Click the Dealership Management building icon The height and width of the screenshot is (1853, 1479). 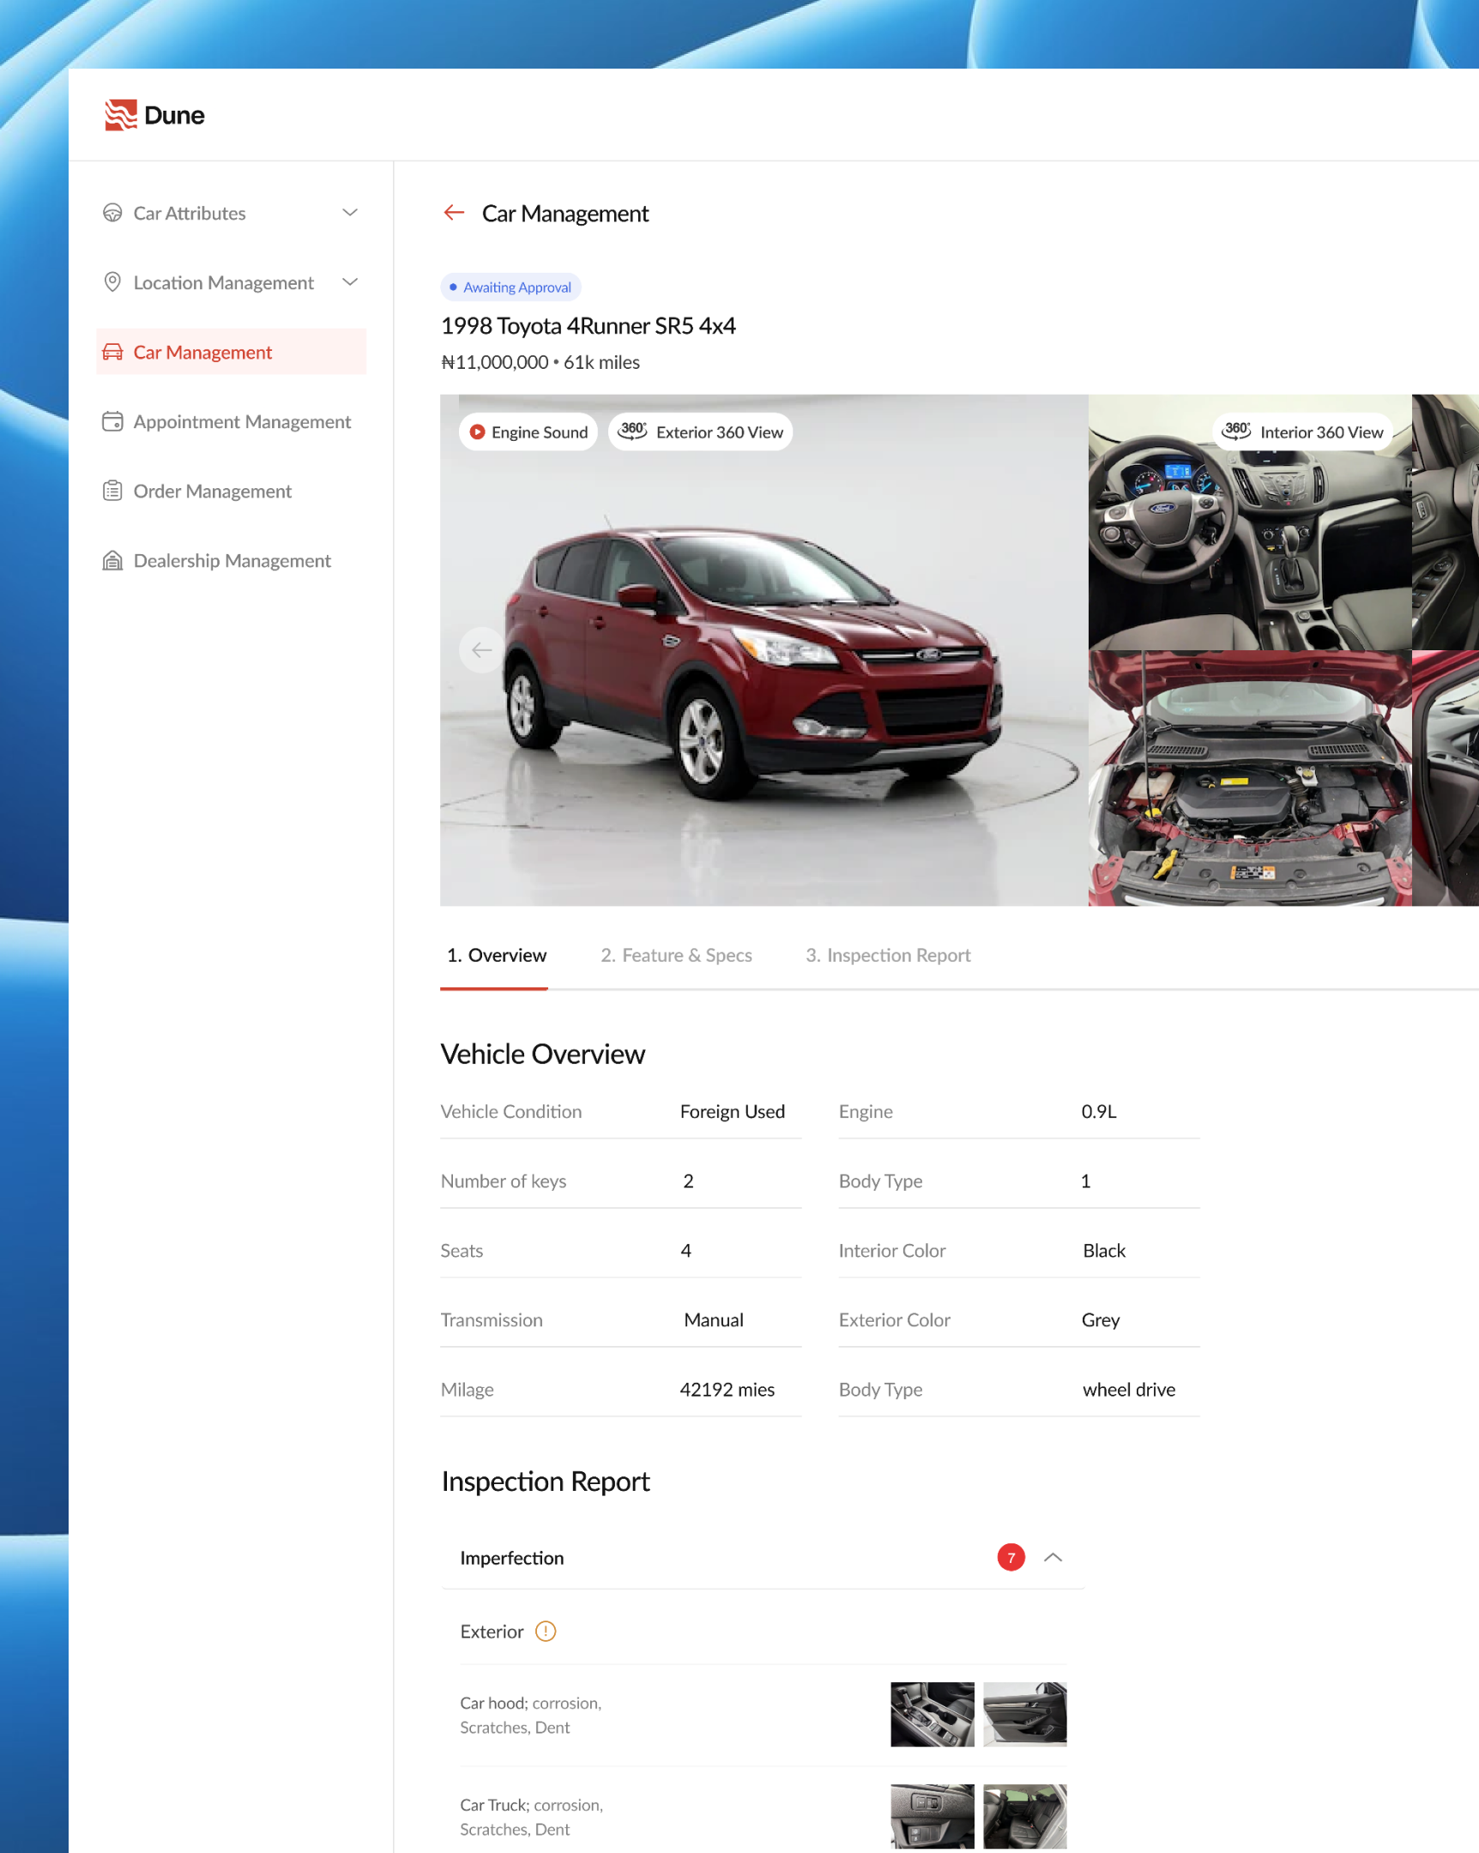[112, 560]
